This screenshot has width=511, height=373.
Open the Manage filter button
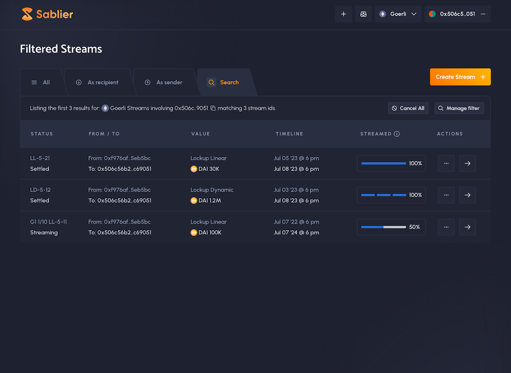pyautogui.click(x=459, y=108)
